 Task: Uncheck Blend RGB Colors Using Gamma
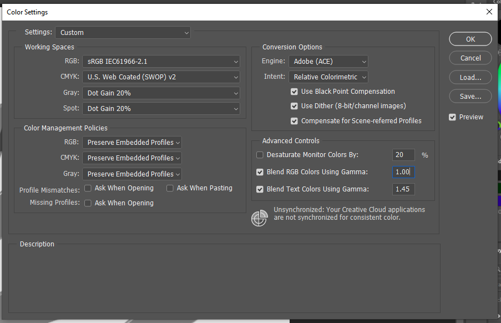click(260, 172)
